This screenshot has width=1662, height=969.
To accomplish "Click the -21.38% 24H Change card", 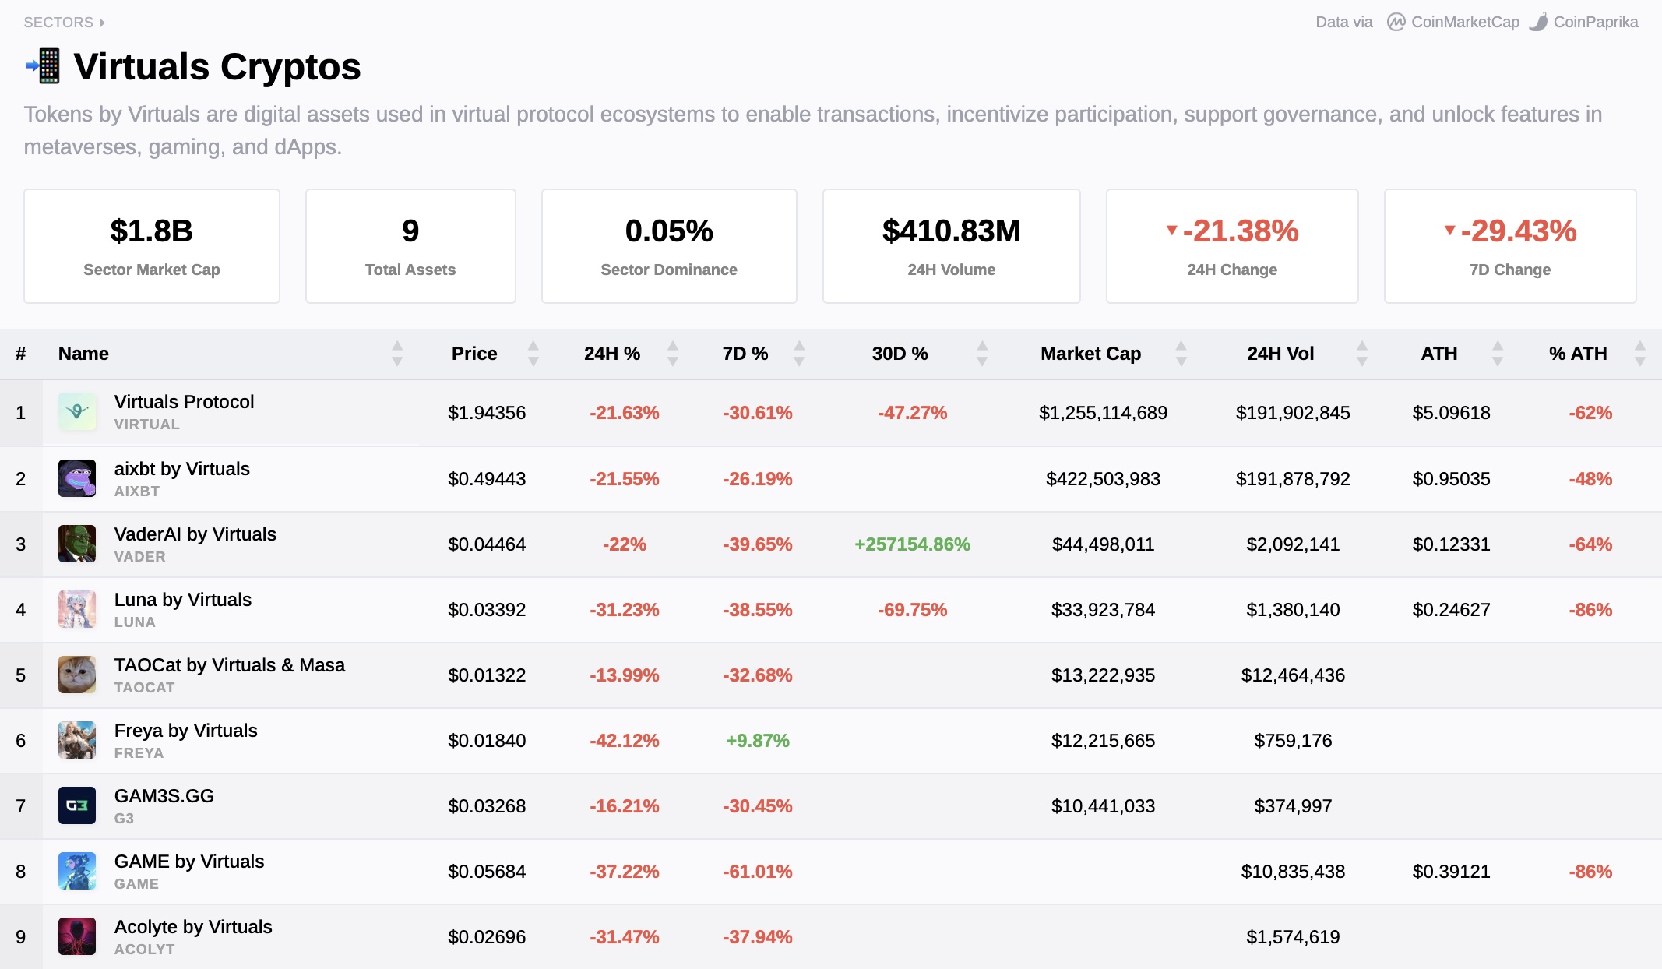I will 1232,246.
